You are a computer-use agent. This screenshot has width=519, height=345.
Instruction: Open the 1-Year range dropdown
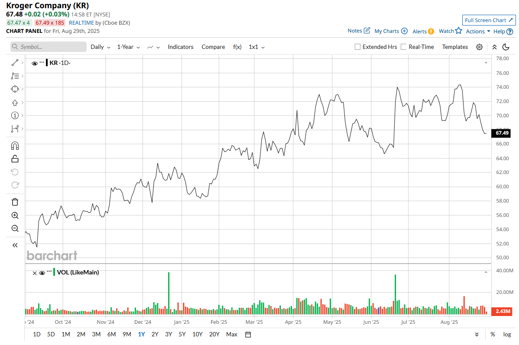point(128,47)
